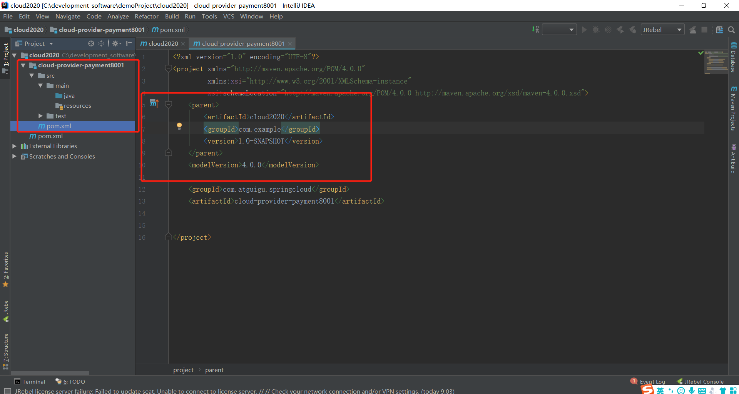Select the java source folder

pyautogui.click(x=65, y=96)
